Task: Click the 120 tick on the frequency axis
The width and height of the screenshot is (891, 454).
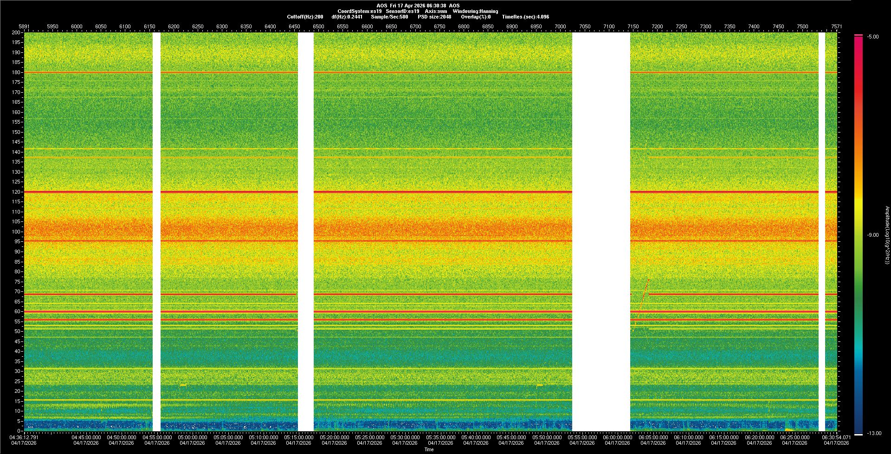Action: click(16, 192)
